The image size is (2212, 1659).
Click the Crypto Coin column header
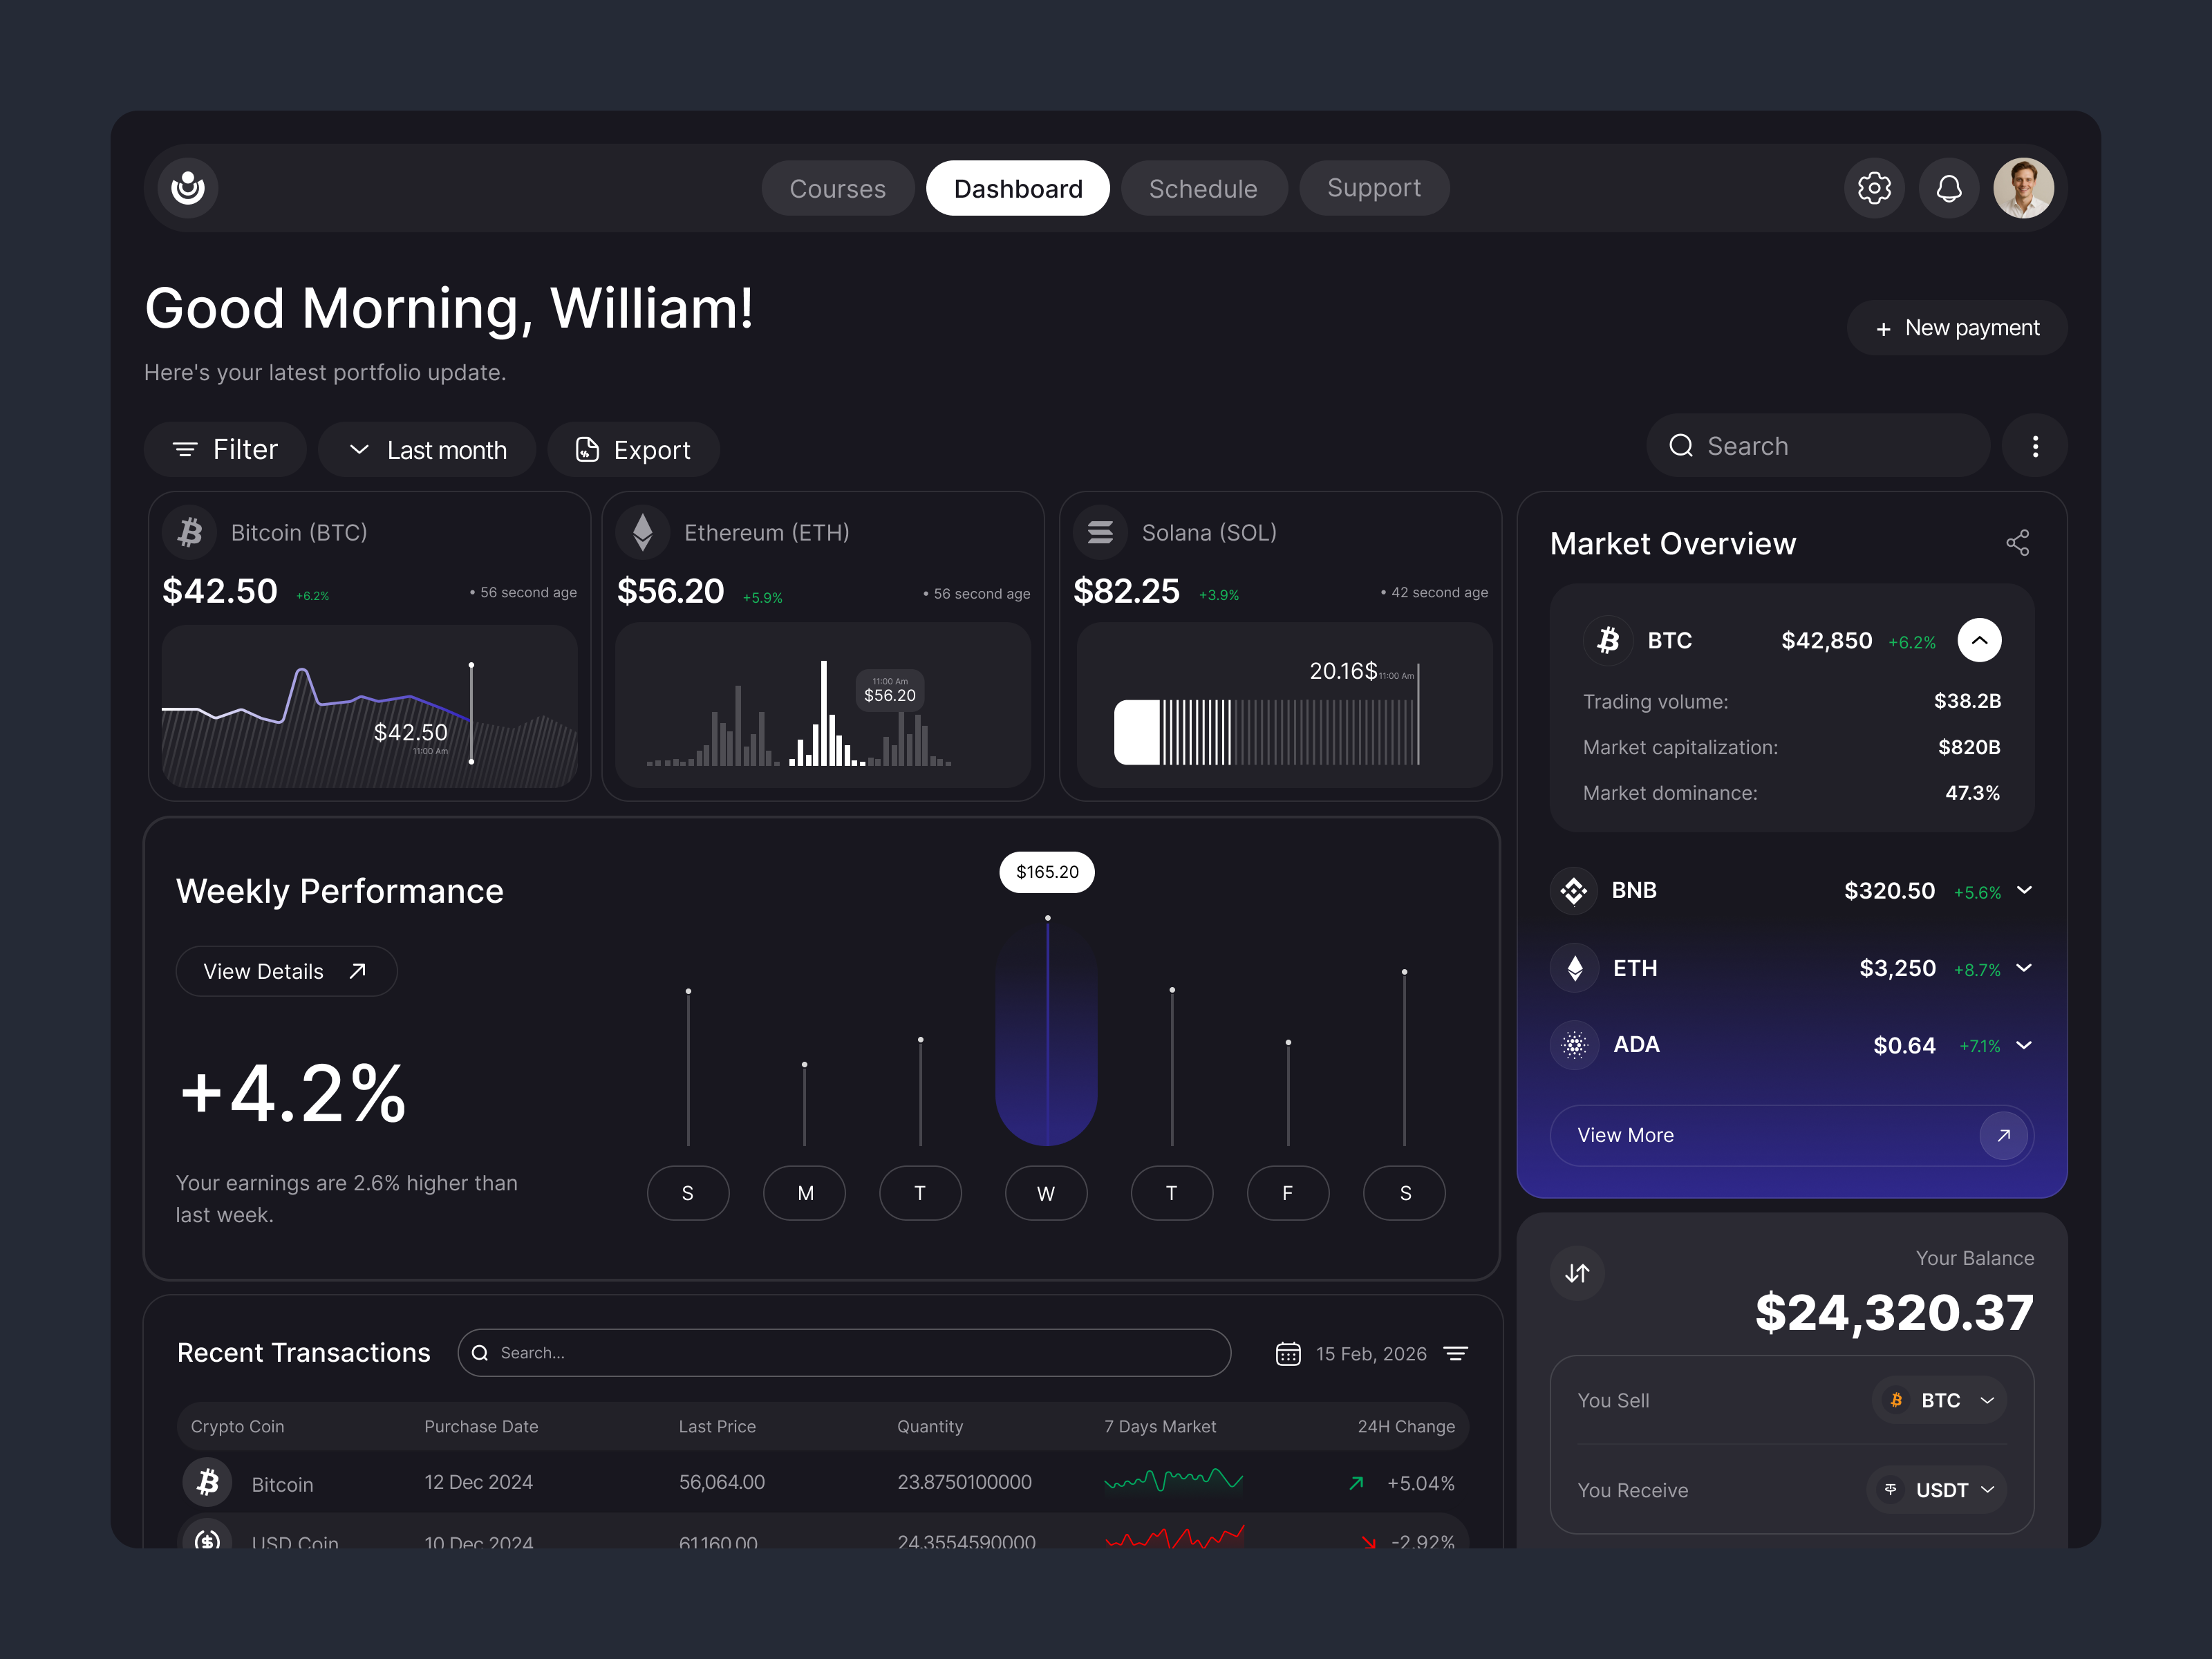click(237, 1426)
